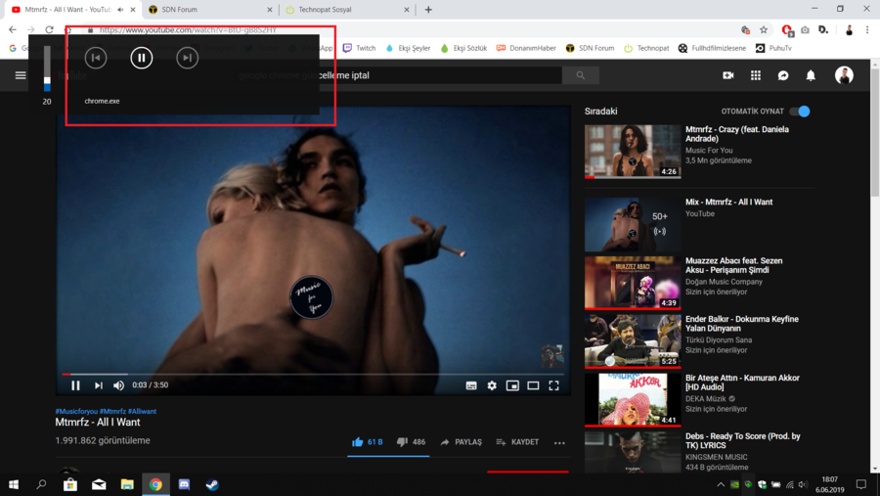This screenshot has width=880, height=496.
Task: Open the account avatar menu
Action: (x=844, y=75)
